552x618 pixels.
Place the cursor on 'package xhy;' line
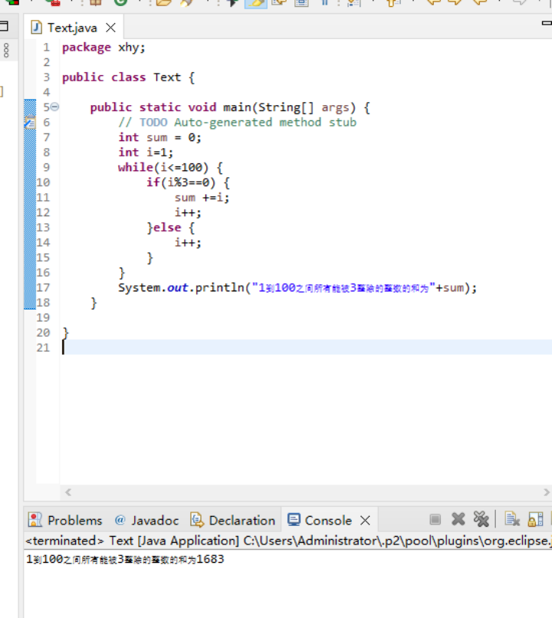(103, 48)
